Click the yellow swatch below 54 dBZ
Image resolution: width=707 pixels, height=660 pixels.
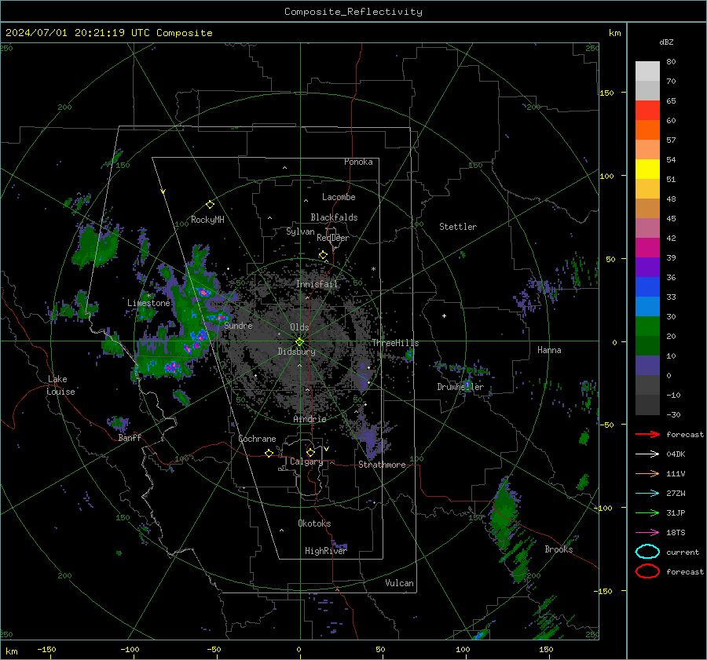coord(647,170)
